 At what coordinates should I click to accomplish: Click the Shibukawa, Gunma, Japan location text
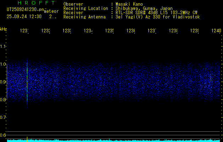144,9
